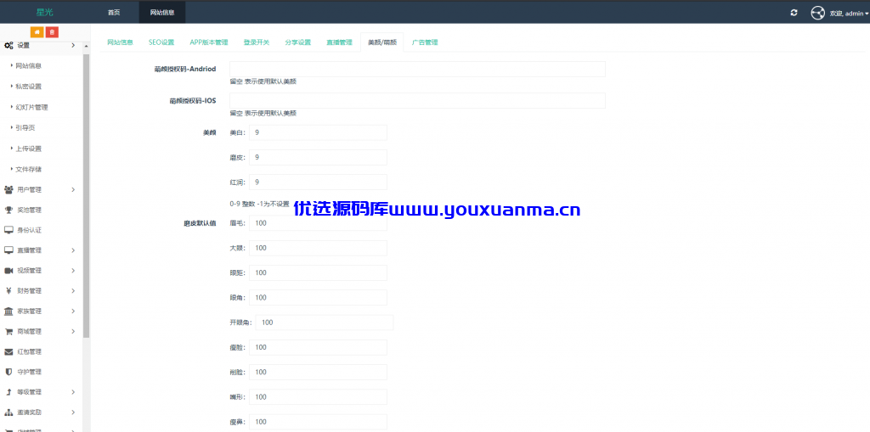Select the 美颜/萌颜 tab
The width and height of the screenshot is (870, 432).
pos(382,42)
